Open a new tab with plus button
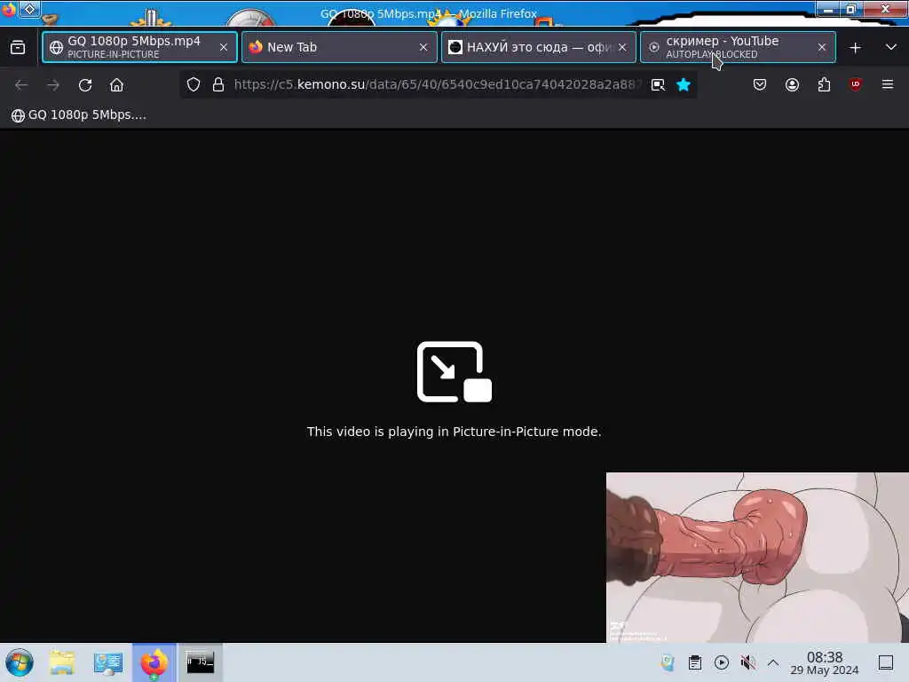This screenshot has height=682, width=909. (855, 48)
